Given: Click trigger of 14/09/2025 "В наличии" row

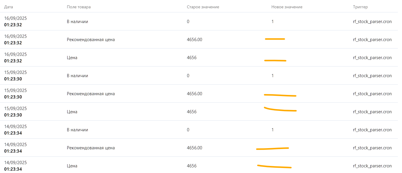Looking at the screenshot, I should 372,130.
